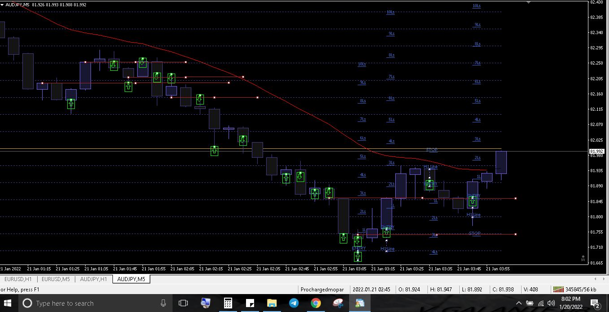
Task: Click the O: 81.924 open price field
Action: 410,290
